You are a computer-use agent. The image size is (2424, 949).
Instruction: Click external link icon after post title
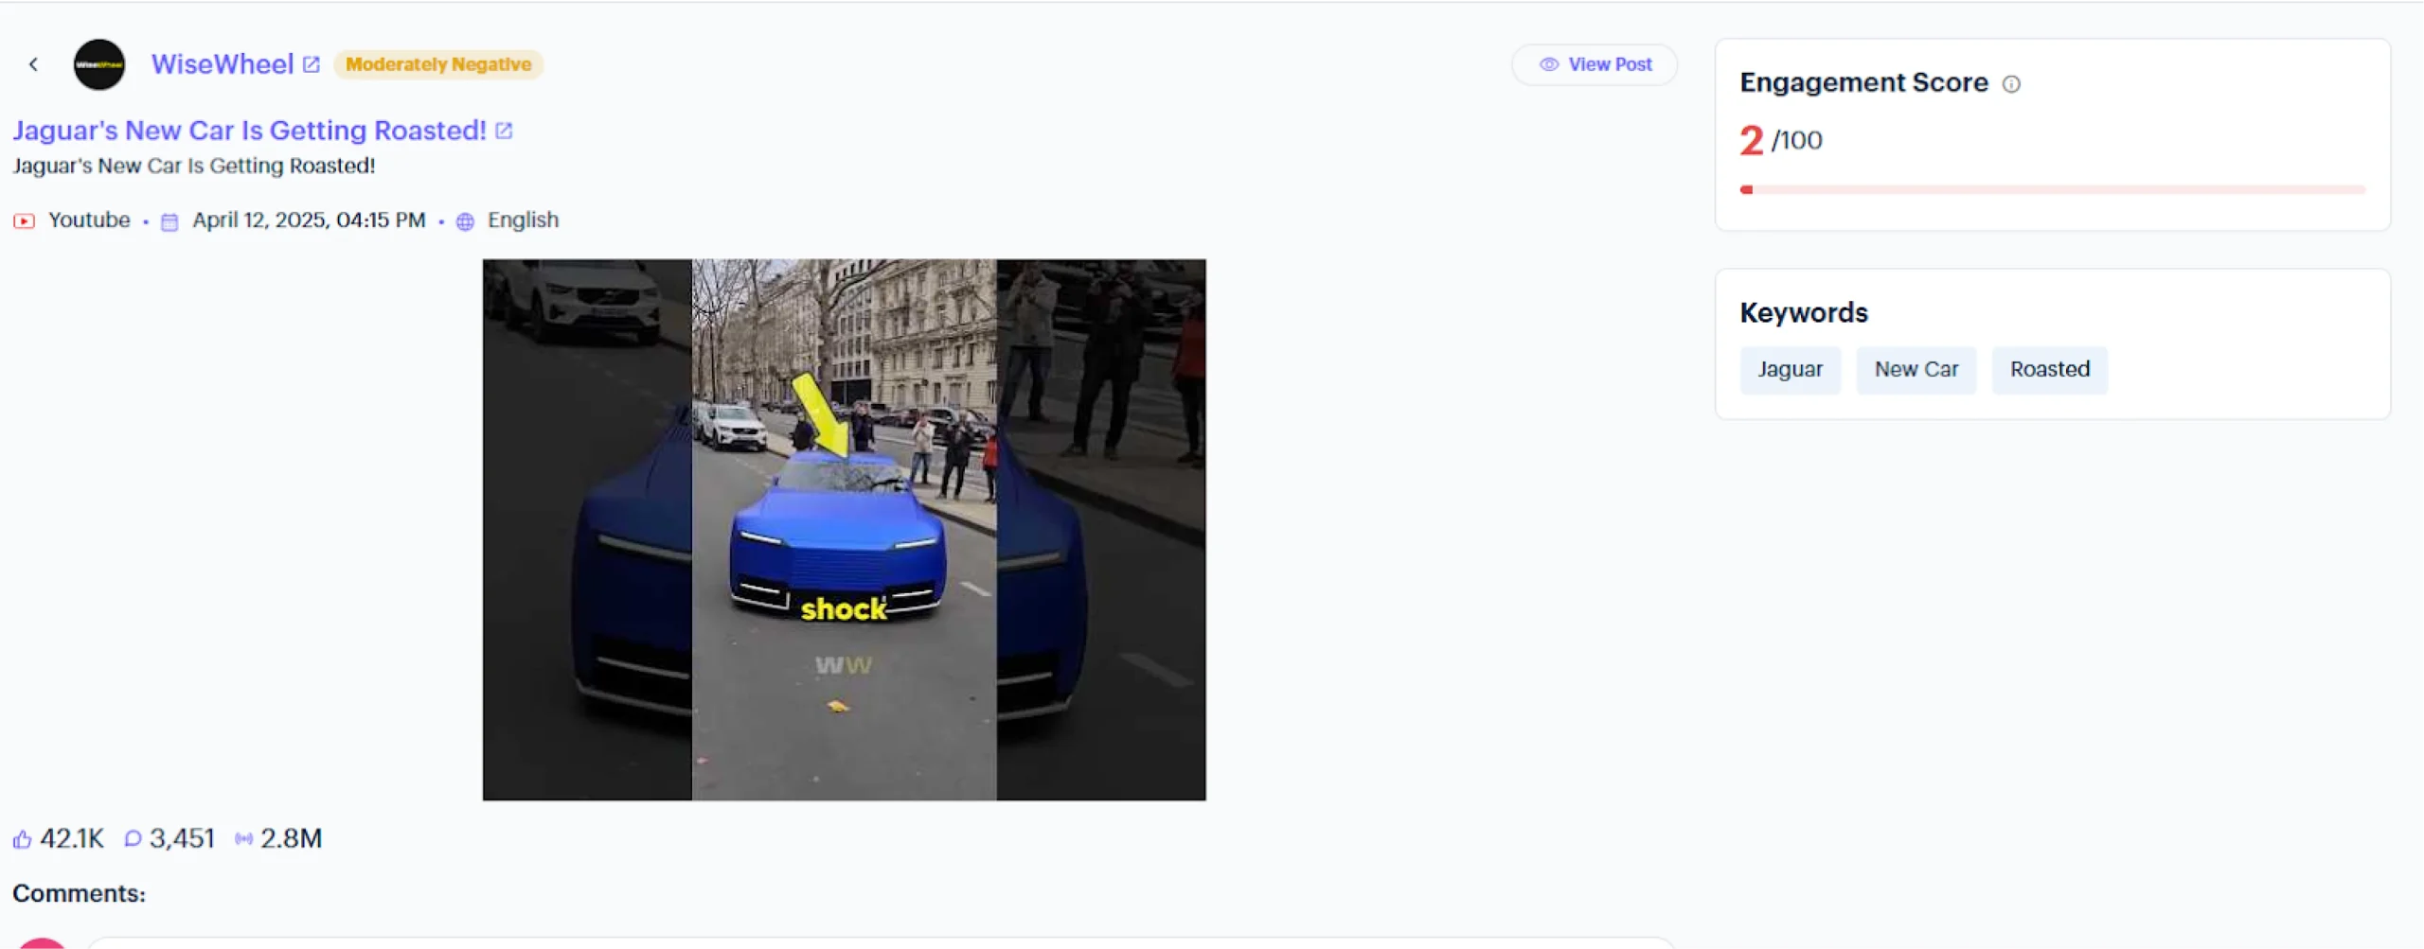click(505, 131)
